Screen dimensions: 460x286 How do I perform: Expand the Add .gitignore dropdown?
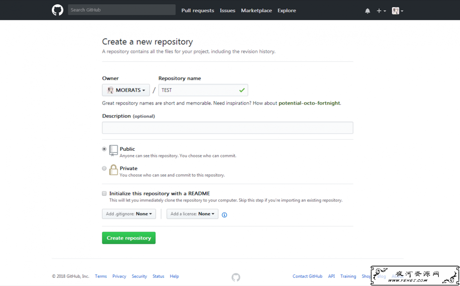click(x=129, y=214)
